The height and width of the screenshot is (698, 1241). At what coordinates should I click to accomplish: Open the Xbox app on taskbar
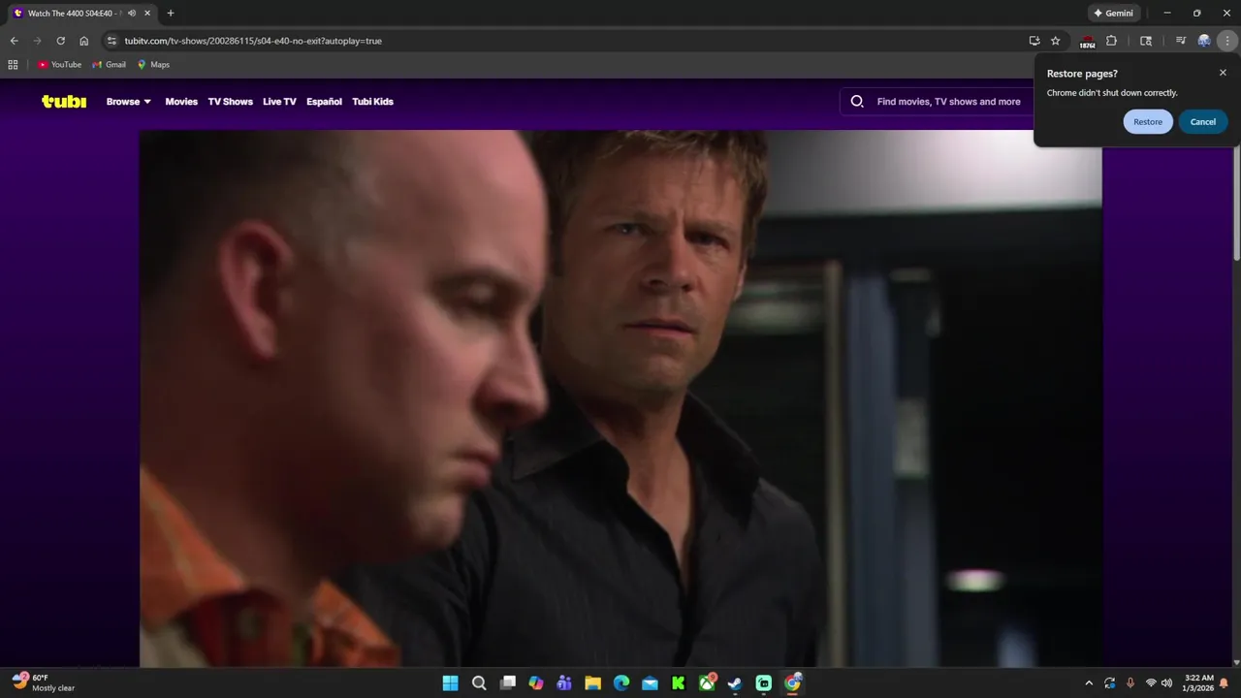point(707,682)
